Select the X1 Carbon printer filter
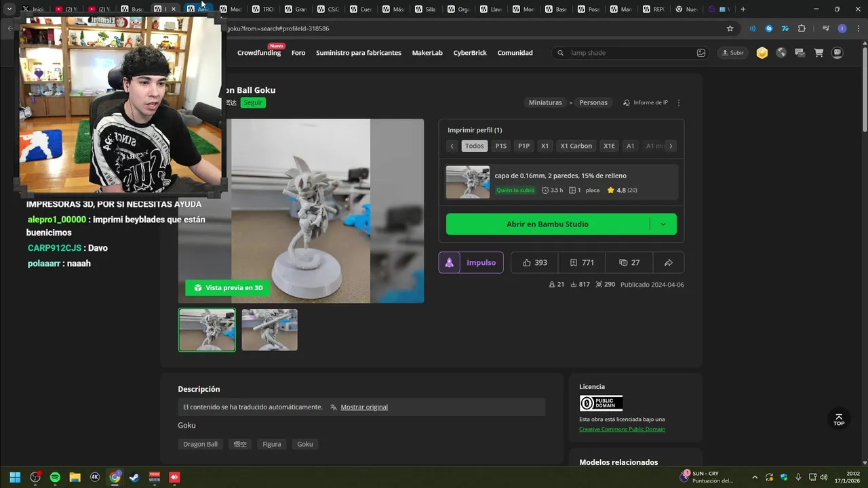This screenshot has height=488, width=868. [576, 146]
